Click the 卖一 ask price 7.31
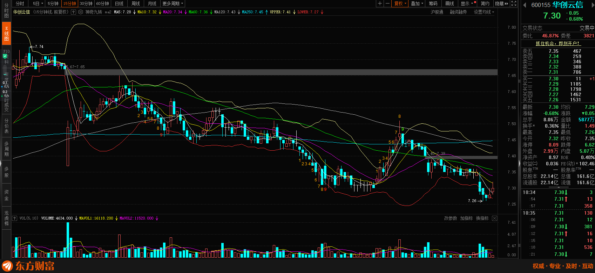This screenshot has height=273, width=595. pos(554,72)
